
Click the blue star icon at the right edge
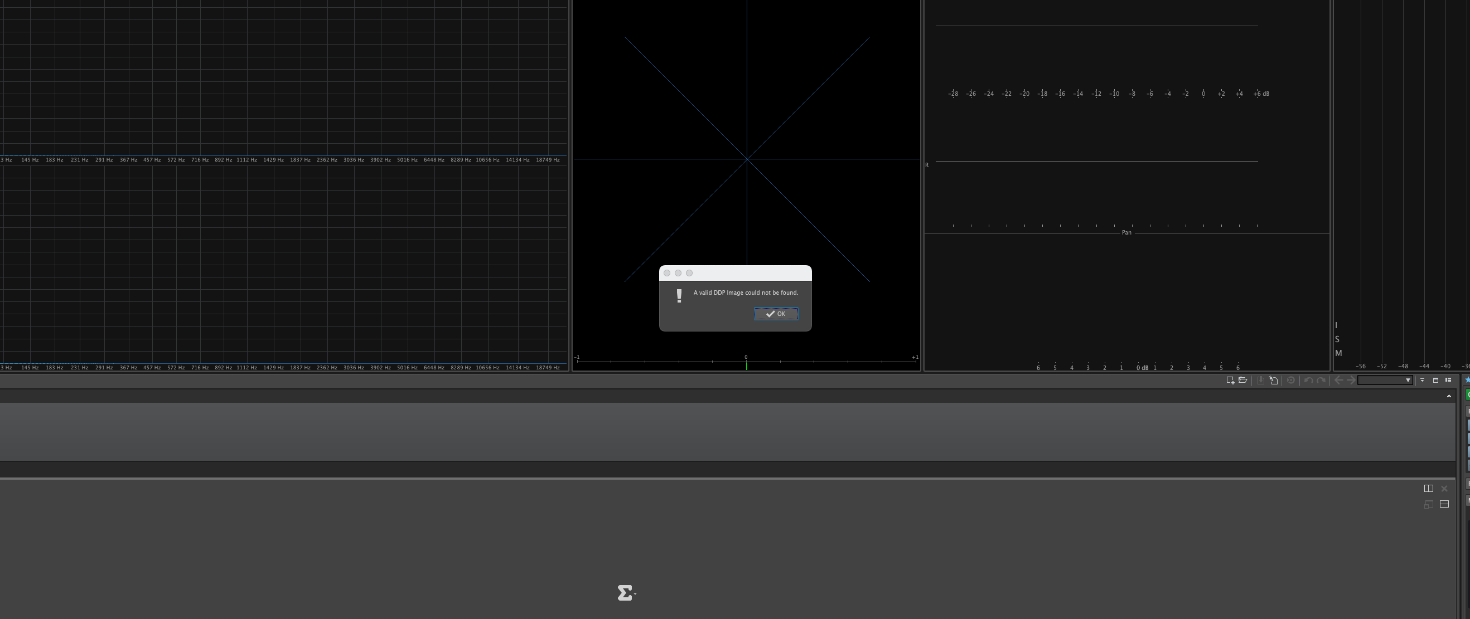click(x=1467, y=380)
